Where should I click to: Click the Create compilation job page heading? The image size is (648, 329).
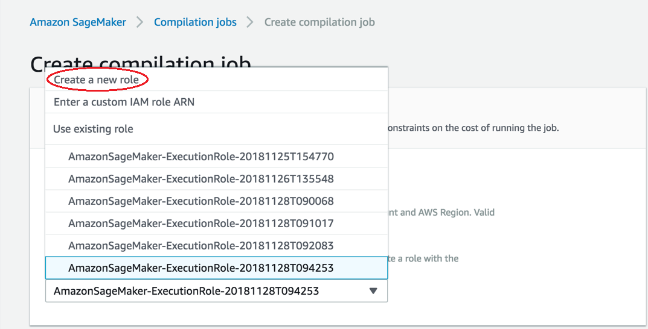coord(140,60)
